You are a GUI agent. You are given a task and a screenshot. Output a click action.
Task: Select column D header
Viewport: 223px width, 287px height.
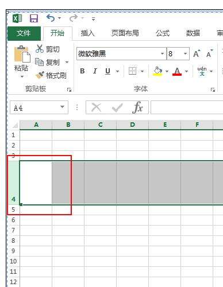[133, 125]
